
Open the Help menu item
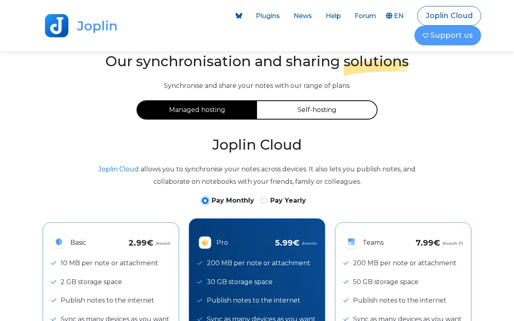pyautogui.click(x=333, y=16)
